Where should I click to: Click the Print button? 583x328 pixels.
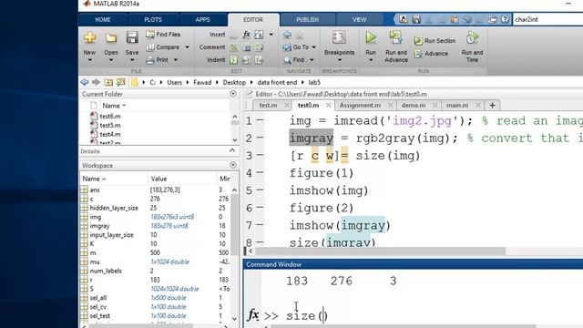click(x=158, y=60)
